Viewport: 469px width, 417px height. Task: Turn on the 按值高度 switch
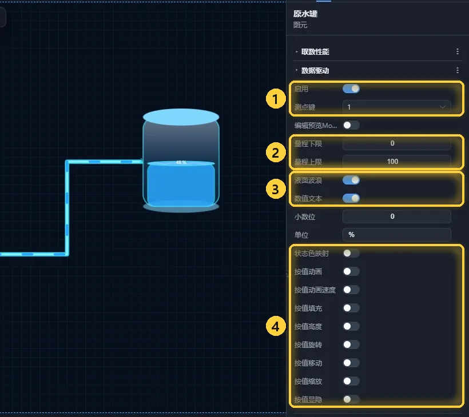tap(351, 326)
